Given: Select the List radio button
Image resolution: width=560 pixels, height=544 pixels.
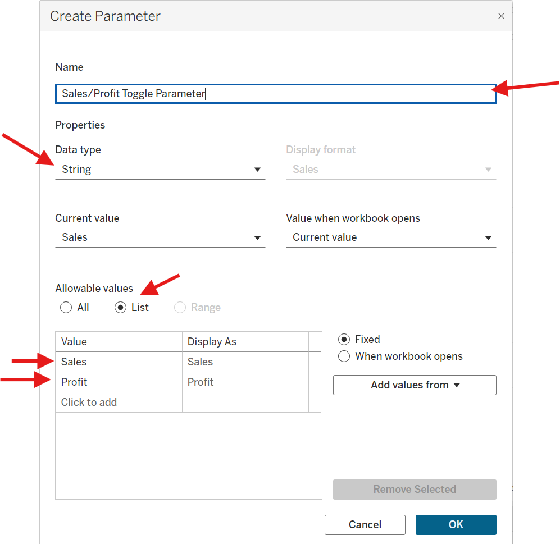Looking at the screenshot, I should point(120,308).
